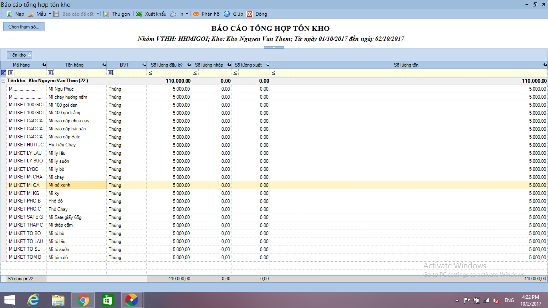Pin the ĐVT column
Screen dimensions: 548x308
click(144, 65)
